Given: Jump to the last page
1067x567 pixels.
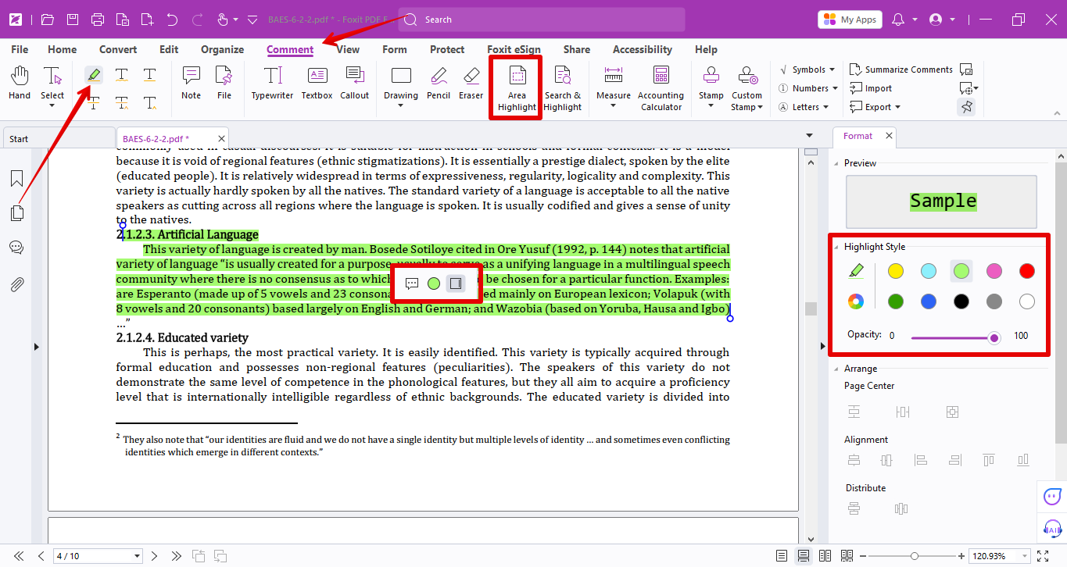Looking at the screenshot, I should pyautogui.click(x=177, y=556).
